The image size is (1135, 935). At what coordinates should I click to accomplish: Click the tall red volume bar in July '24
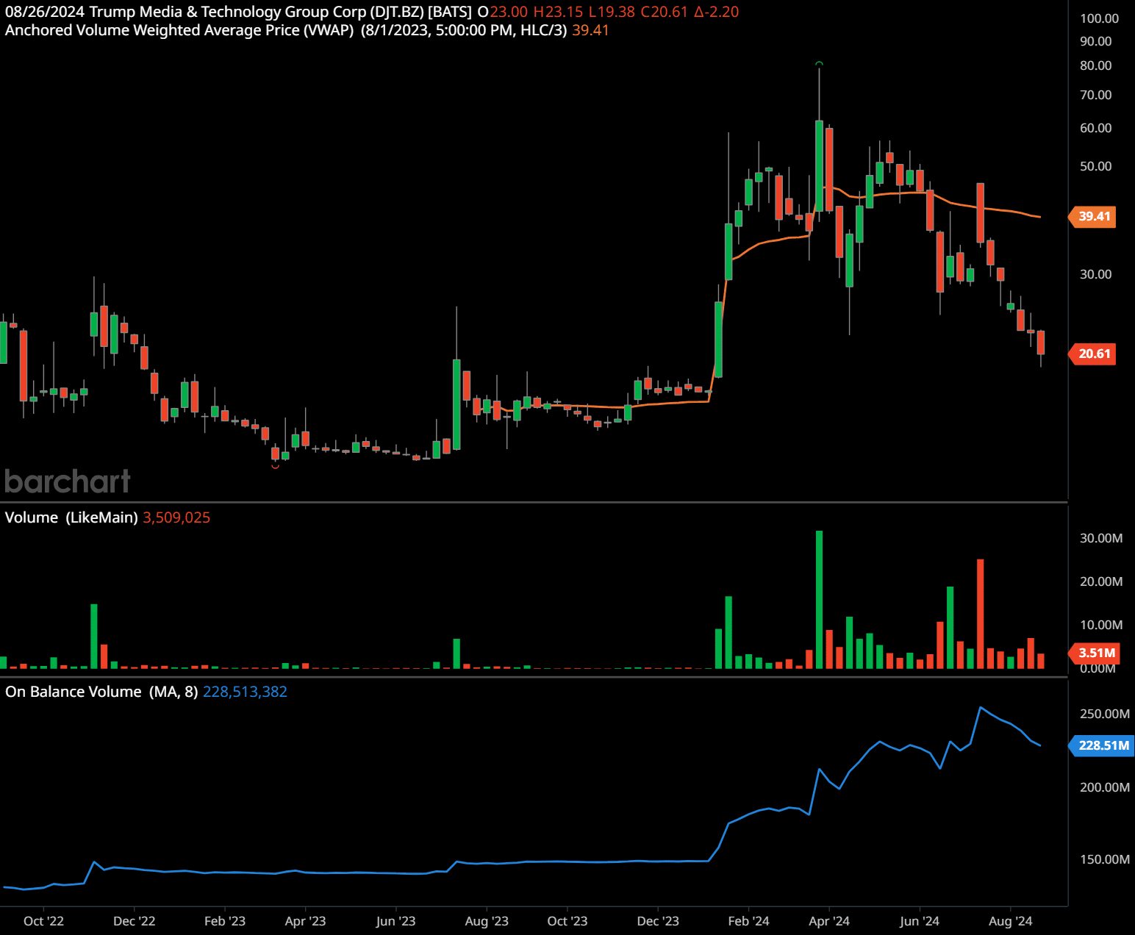coord(980,614)
